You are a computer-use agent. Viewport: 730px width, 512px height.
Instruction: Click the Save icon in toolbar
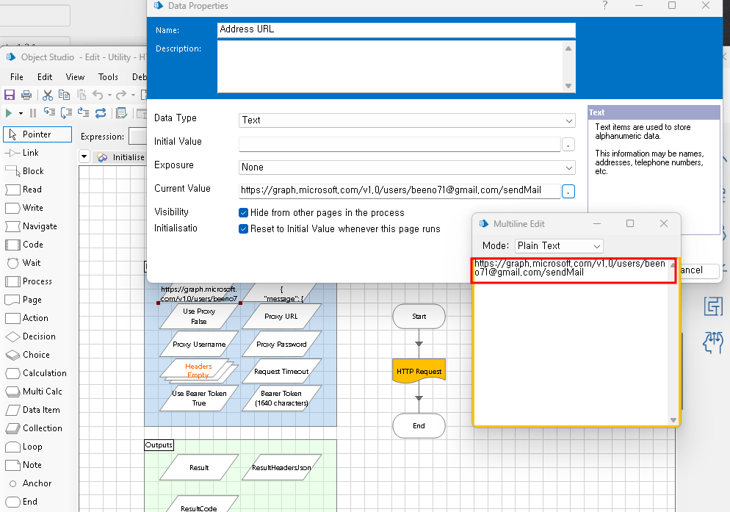point(10,95)
